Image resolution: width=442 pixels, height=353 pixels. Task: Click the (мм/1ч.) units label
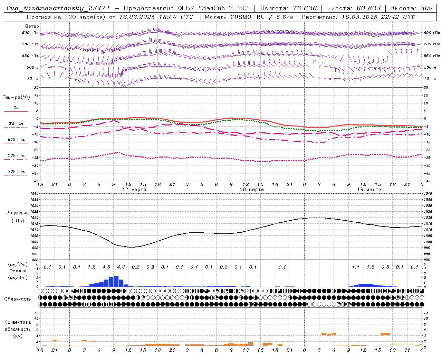[18, 278]
